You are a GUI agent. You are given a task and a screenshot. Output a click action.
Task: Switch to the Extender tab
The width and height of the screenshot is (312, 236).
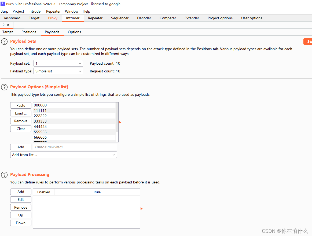tap(192, 18)
